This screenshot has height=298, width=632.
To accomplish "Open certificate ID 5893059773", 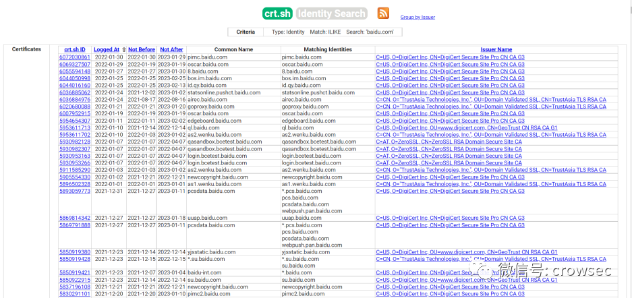I will (75, 191).
